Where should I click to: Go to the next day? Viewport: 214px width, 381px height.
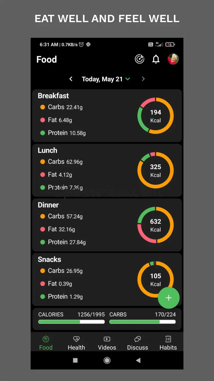click(x=143, y=79)
